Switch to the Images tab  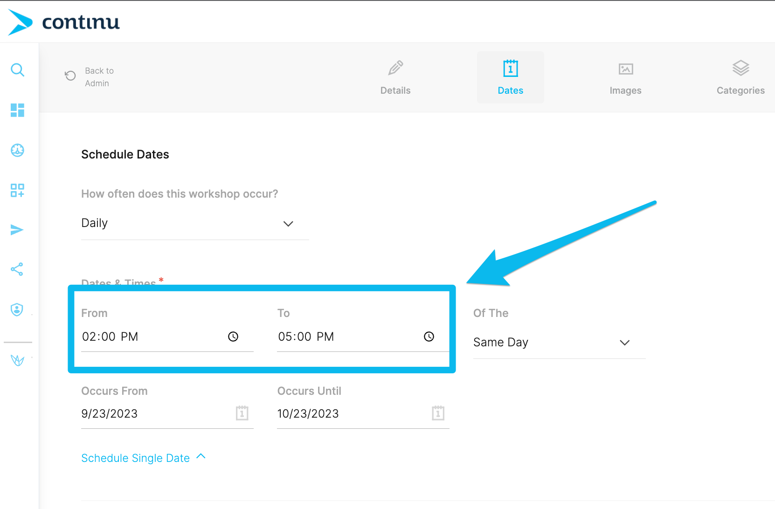coord(625,77)
